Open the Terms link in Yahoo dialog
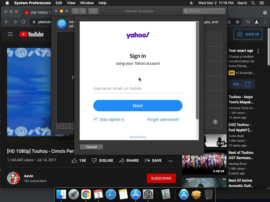 (133, 137)
